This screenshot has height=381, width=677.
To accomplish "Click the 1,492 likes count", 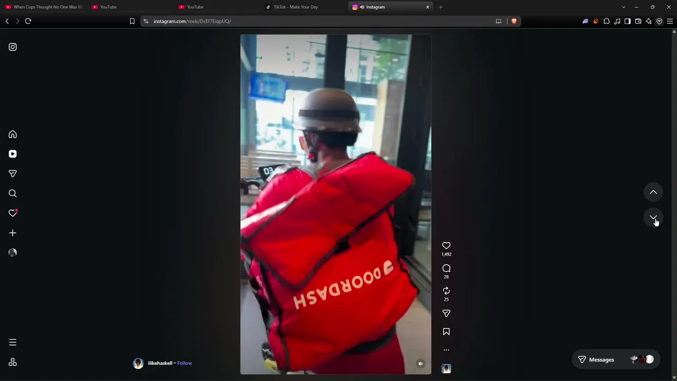I will click(x=446, y=255).
